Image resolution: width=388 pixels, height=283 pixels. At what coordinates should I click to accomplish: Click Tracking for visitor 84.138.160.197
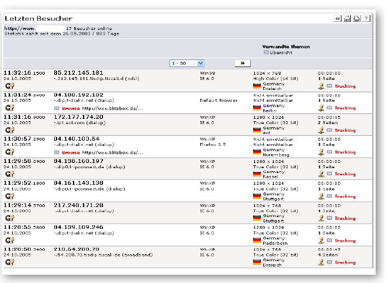345,174
